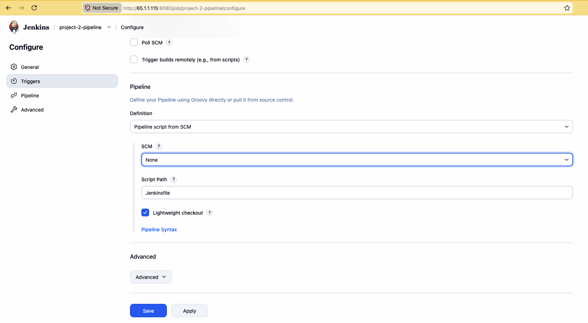The height and width of the screenshot is (323, 588).
Task: Go to General section in sidebar
Action: [62, 67]
